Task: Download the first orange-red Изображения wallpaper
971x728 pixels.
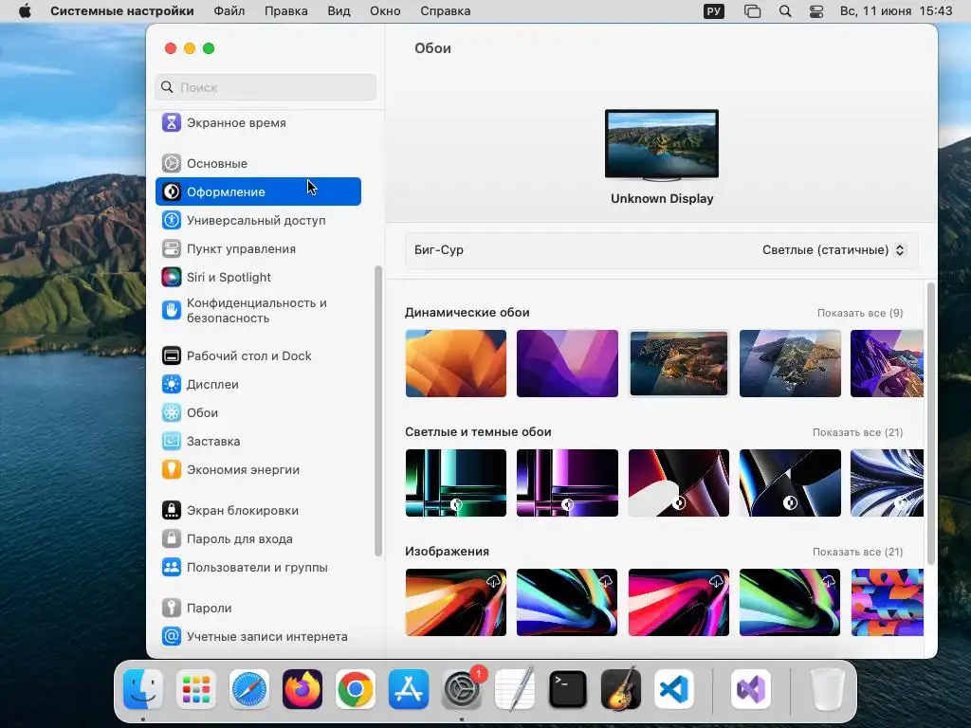Action: pyautogui.click(x=493, y=581)
